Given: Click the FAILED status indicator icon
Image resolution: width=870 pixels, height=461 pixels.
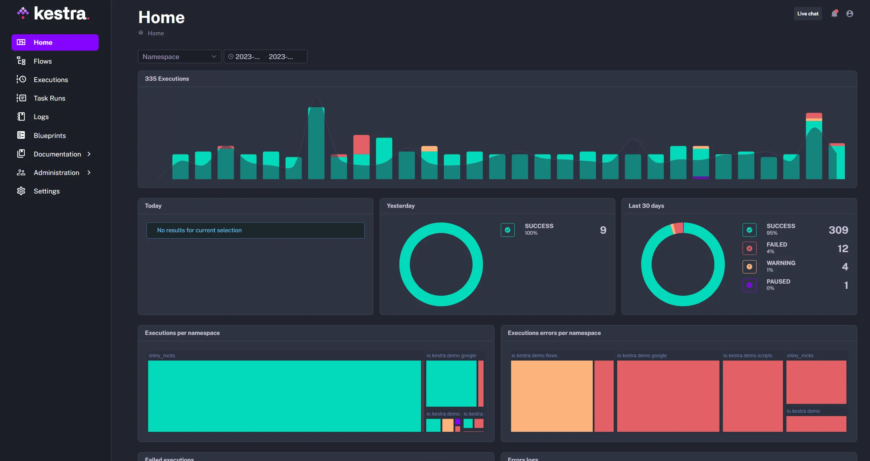Looking at the screenshot, I should (x=750, y=248).
